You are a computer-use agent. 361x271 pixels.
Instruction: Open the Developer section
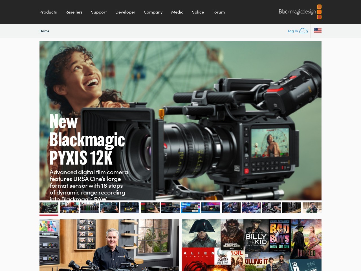[125, 12]
